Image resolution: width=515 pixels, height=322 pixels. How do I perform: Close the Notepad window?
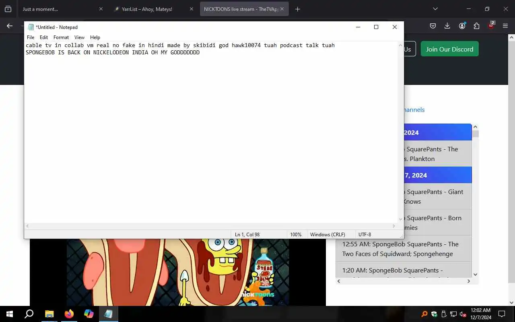pyautogui.click(x=395, y=27)
